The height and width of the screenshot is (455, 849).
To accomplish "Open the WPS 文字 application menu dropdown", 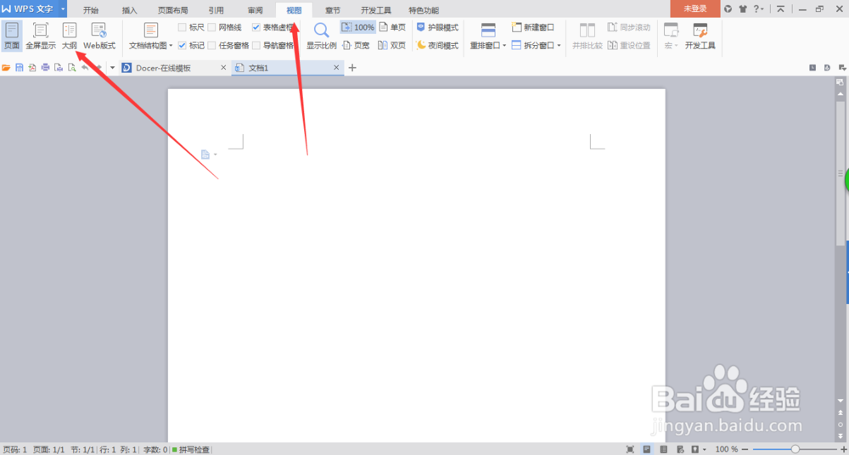I will pos(63,9).
